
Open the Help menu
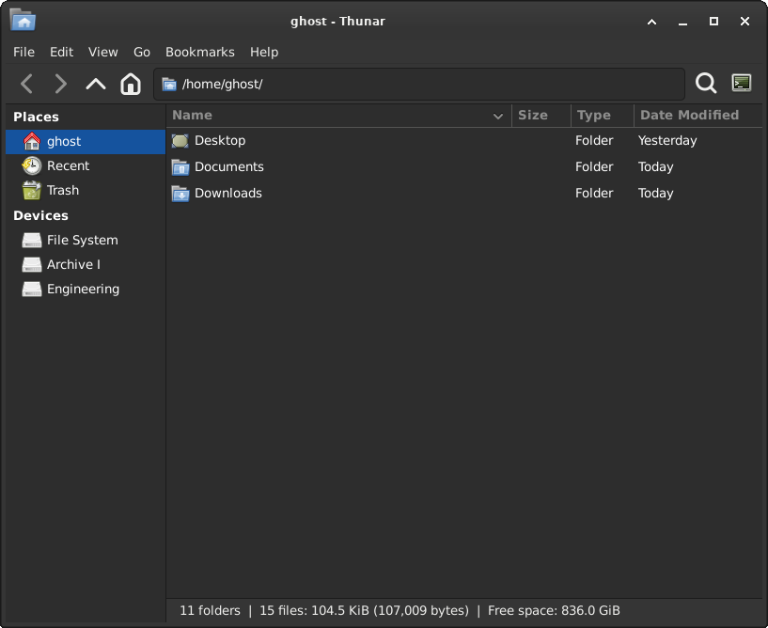click(x=264, y=52)
